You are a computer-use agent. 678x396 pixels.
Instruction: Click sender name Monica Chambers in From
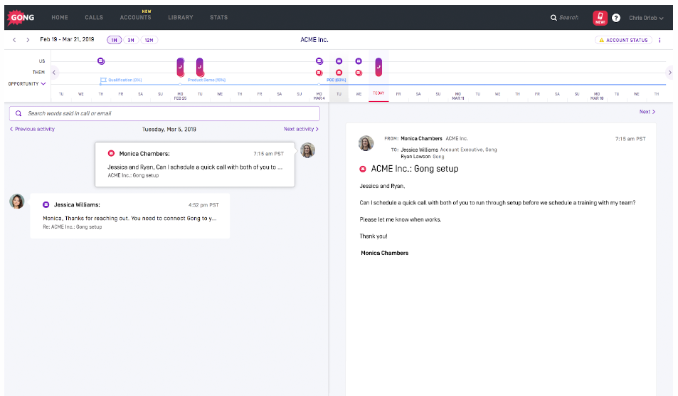click(421, 138)
